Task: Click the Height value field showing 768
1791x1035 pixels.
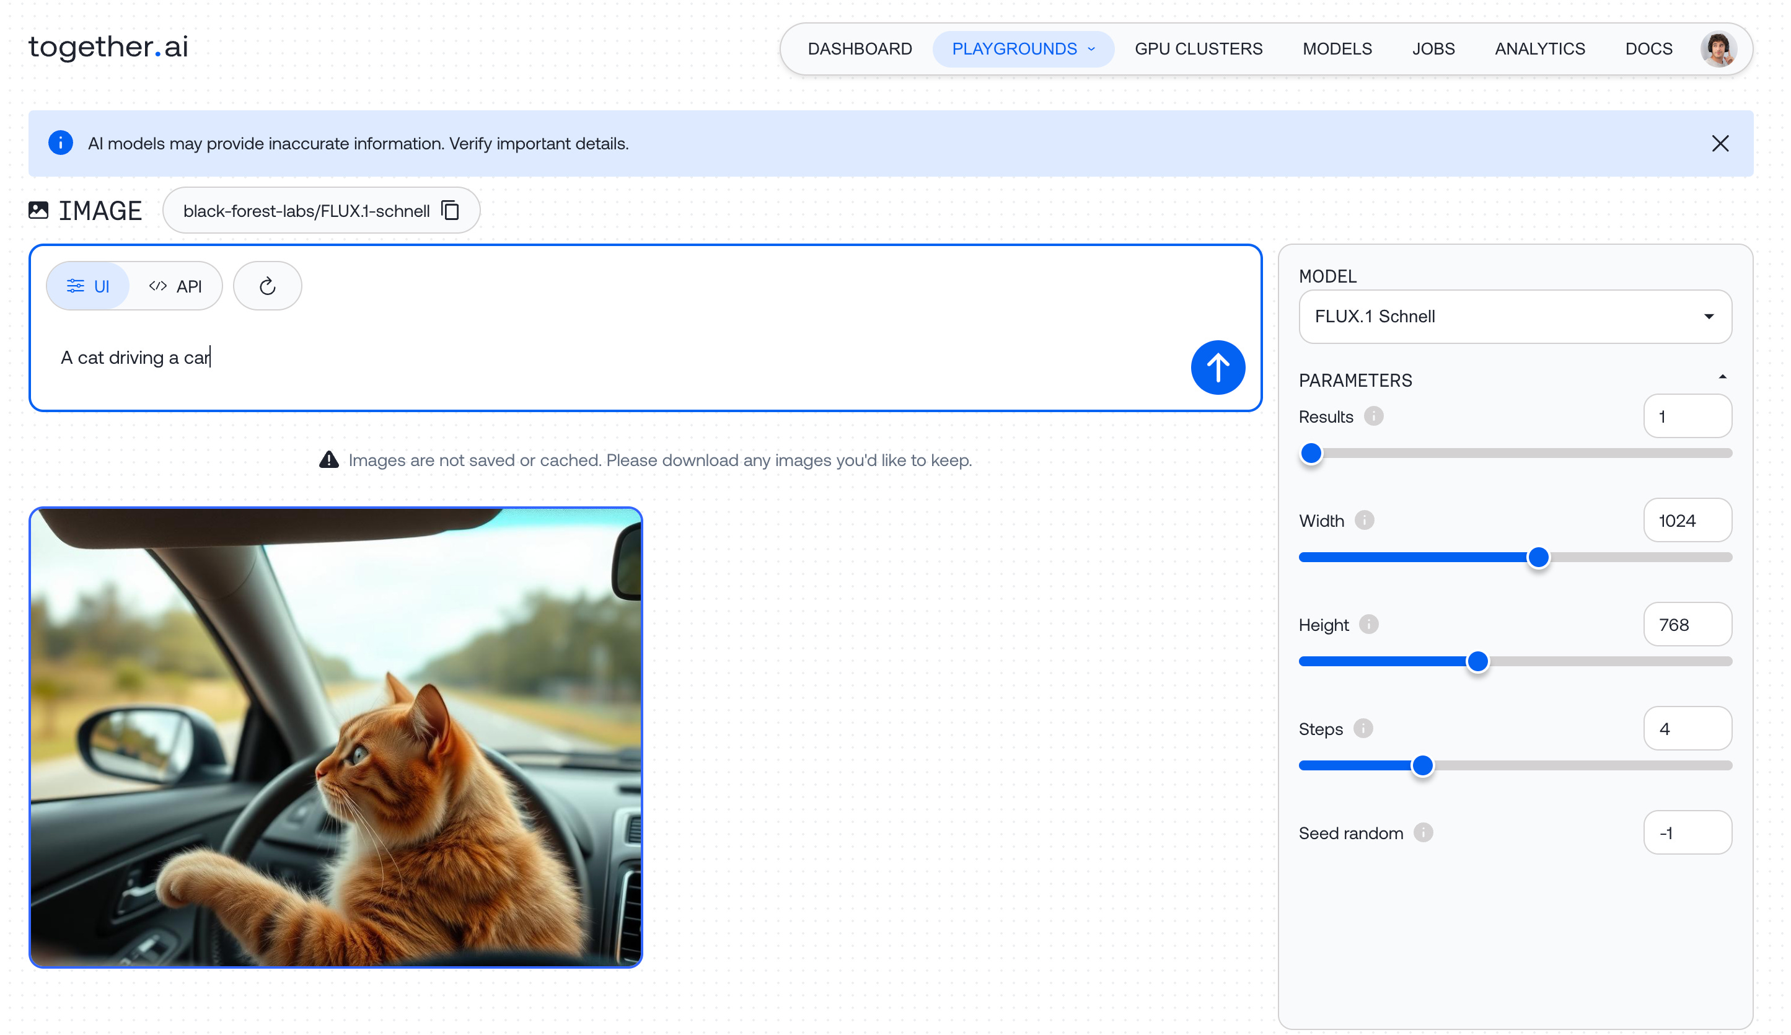Action: tap(1688, 624)
